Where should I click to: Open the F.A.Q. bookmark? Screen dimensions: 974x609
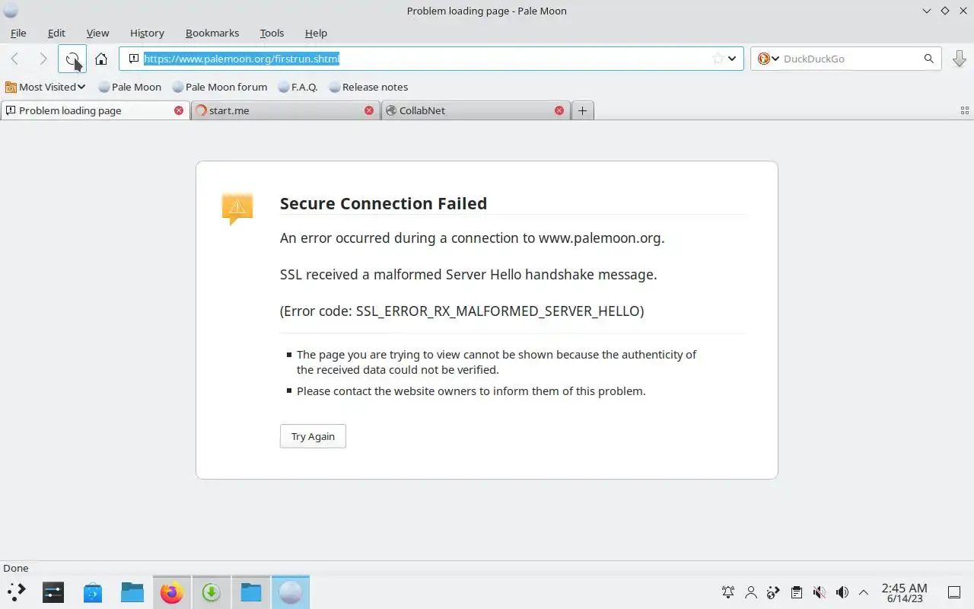tap(298, 87)
